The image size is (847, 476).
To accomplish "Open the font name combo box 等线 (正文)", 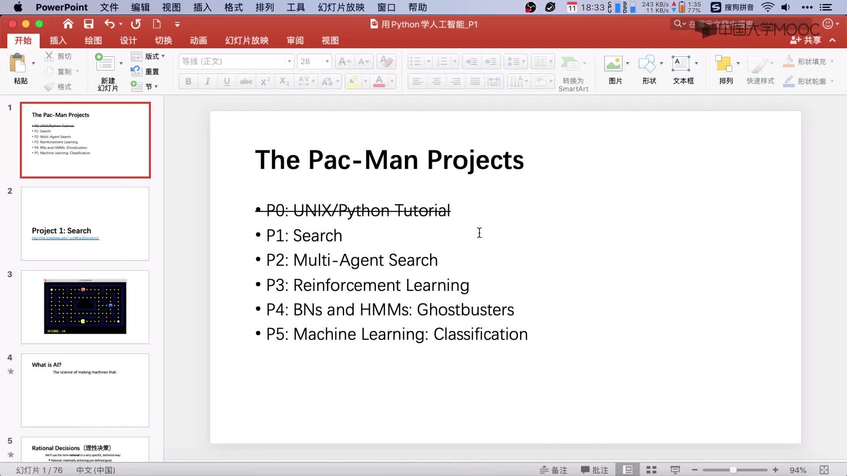I will tap(236, 61).
